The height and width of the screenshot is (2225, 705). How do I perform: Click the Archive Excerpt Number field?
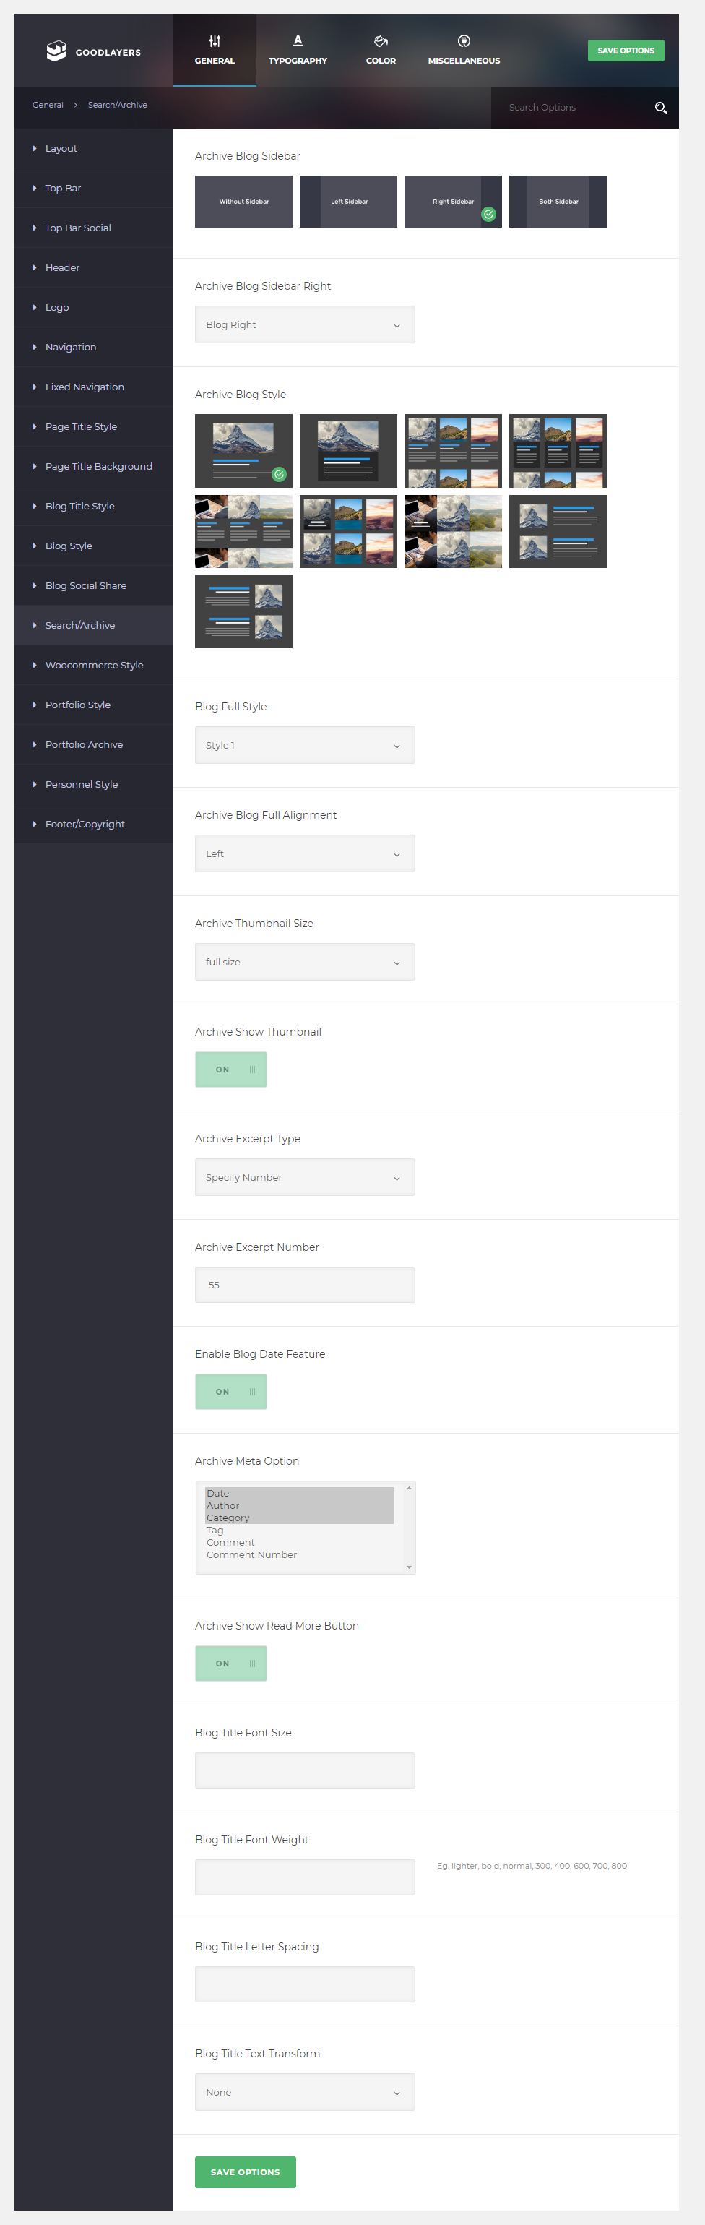pyautogui.click(x=305, y=1284)
